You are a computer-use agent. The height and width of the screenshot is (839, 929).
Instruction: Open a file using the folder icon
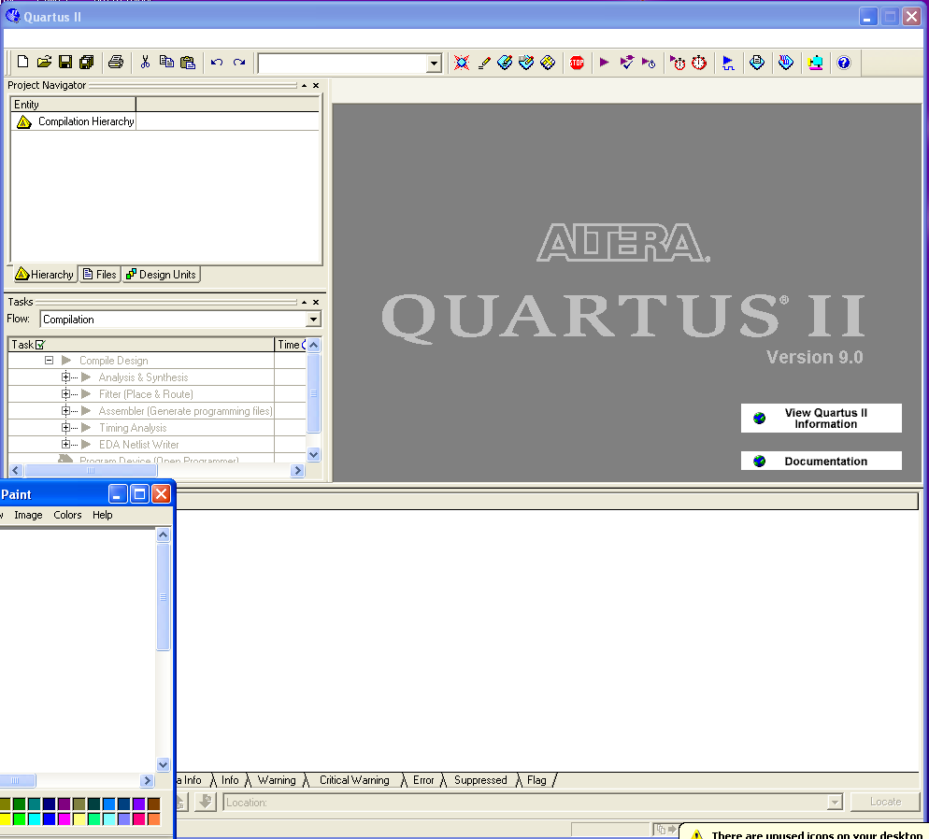[44, 63]
